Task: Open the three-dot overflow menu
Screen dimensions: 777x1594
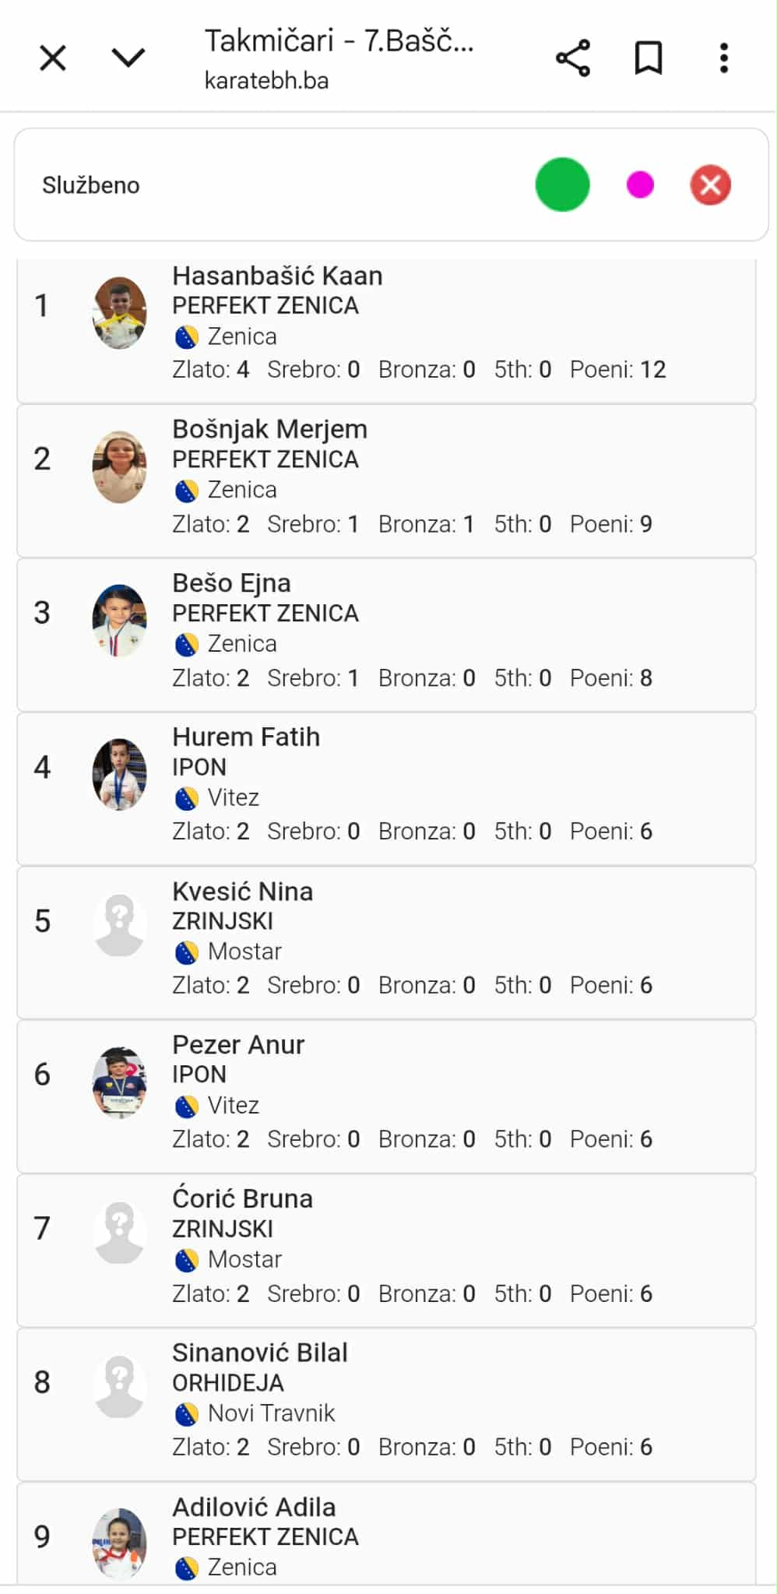Action: coord(724,58)
